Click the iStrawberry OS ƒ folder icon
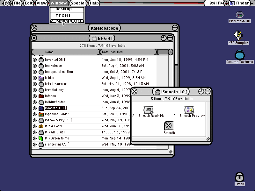The image size is (255, 191). [41, 120]
